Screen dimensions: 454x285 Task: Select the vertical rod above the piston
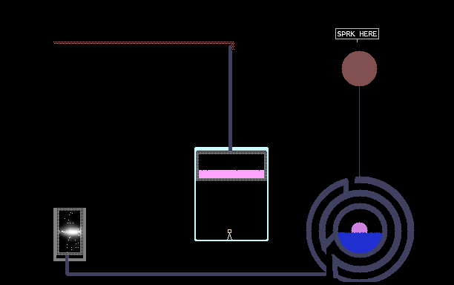(230, 98)
